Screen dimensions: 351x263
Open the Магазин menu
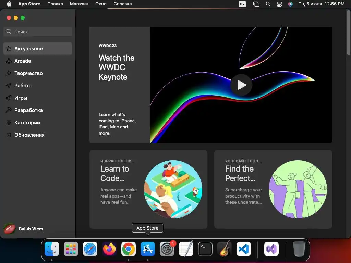coord(79,4)
